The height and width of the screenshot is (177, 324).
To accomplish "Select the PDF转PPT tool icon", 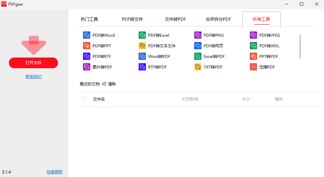I will tap(87, 46).
